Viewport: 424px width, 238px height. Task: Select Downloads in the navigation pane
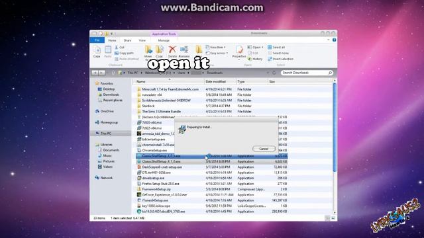click(x=109, y=95)
